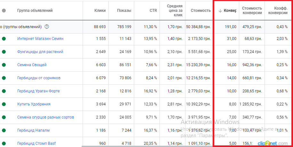Select CTR value 20,35 %
This screenshot has width=293, height=147.
pyautogui.click(x=151, y=143)
